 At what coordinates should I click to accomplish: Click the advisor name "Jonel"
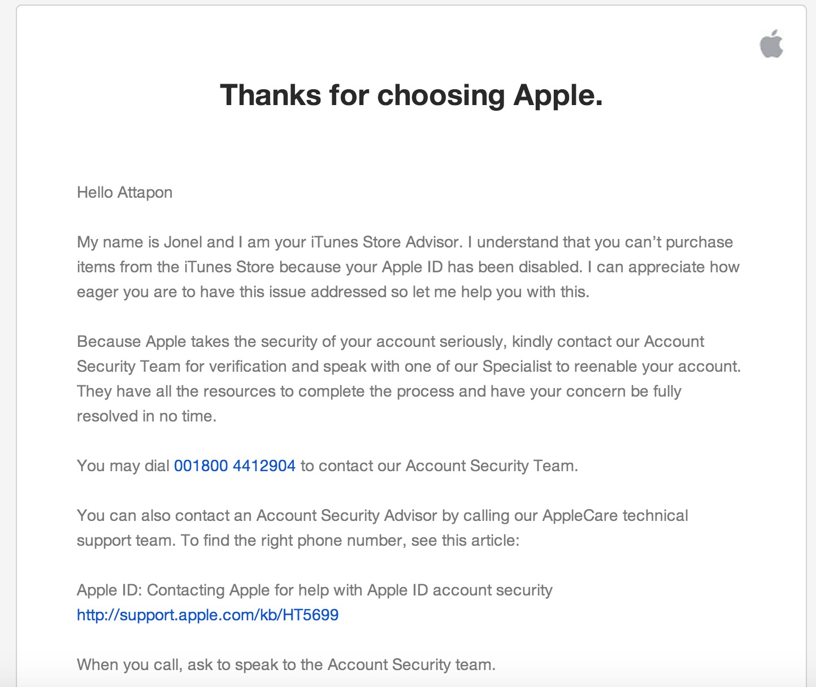(x=183, y=242)
